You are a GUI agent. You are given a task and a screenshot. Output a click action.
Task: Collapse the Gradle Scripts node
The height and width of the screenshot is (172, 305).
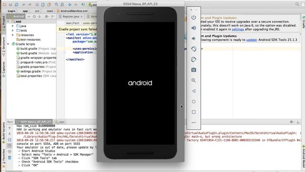[8, 44]
